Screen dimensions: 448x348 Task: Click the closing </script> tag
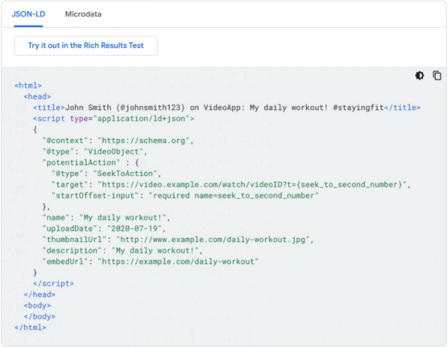click(x=53, y=283)
